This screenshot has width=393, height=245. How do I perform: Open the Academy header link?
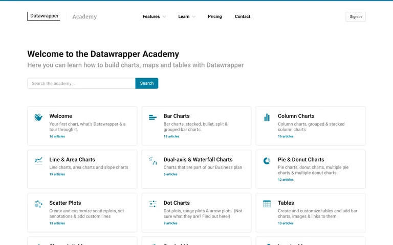[84, 16]
